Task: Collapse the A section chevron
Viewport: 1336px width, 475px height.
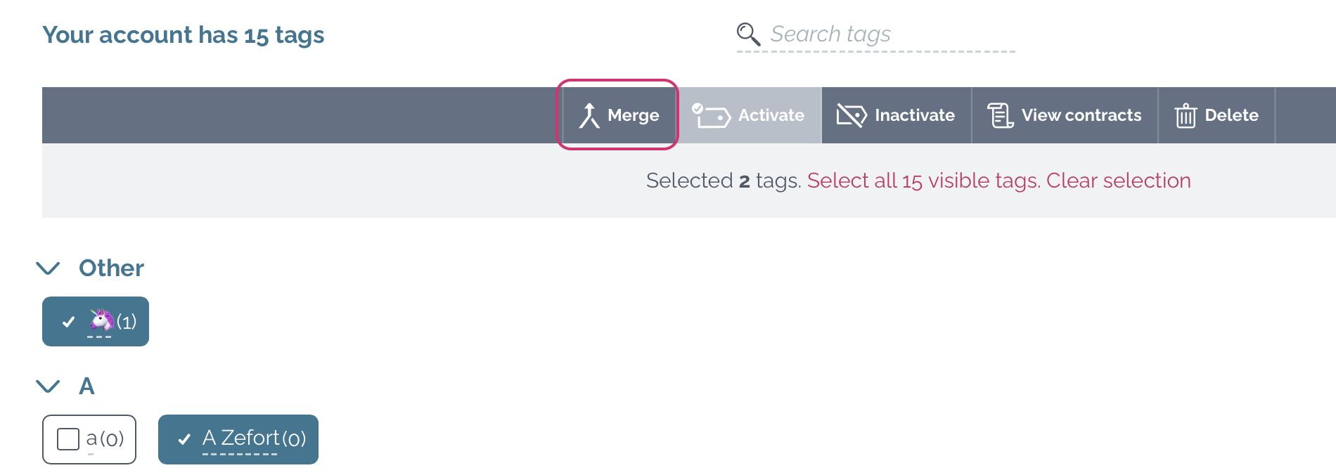Action: tap(48, 386)
